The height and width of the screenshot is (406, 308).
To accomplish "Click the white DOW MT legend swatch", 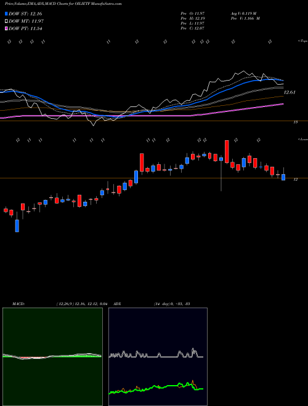I will pos(6,22).
